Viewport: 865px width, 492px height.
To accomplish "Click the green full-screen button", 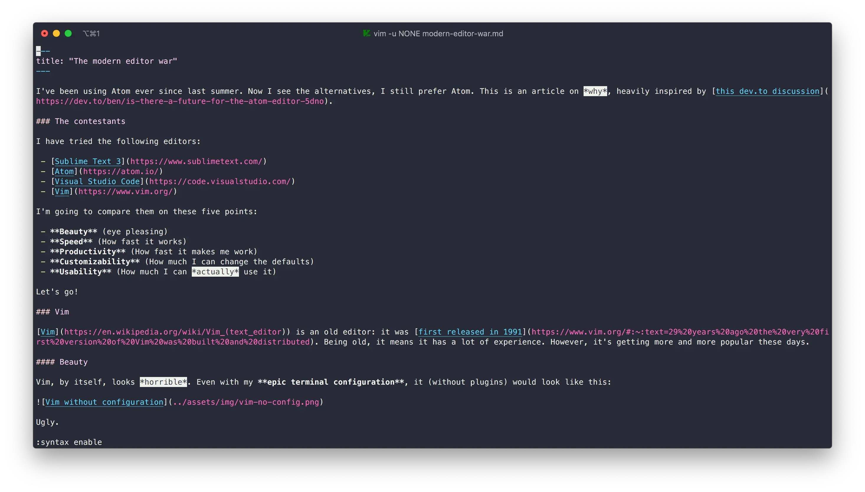I will point(68,33).
